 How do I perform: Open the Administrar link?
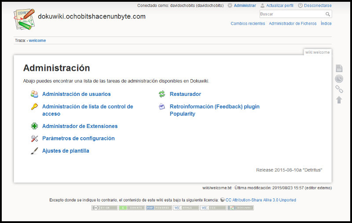tap(245, 5)
